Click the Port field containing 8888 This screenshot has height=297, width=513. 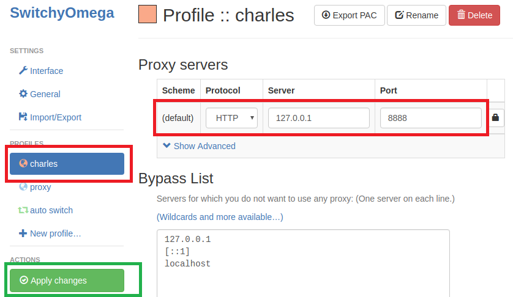point(431,118)
